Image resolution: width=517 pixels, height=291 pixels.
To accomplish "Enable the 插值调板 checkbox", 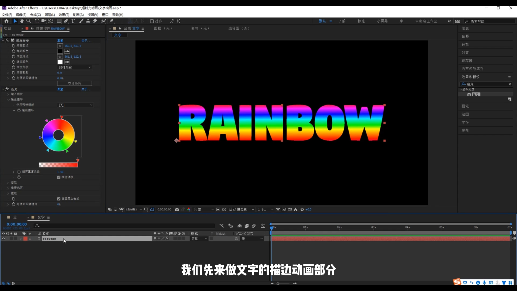I will pyautogui.click(x=59, y=177).
